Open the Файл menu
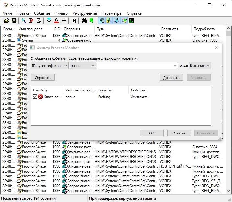232x202 pixels. pos(7,13)
